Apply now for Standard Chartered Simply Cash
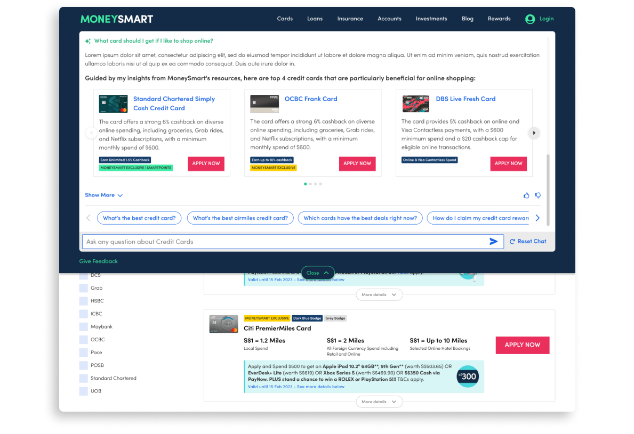This screenshot has height=434, width=634. tap(206, 163)
